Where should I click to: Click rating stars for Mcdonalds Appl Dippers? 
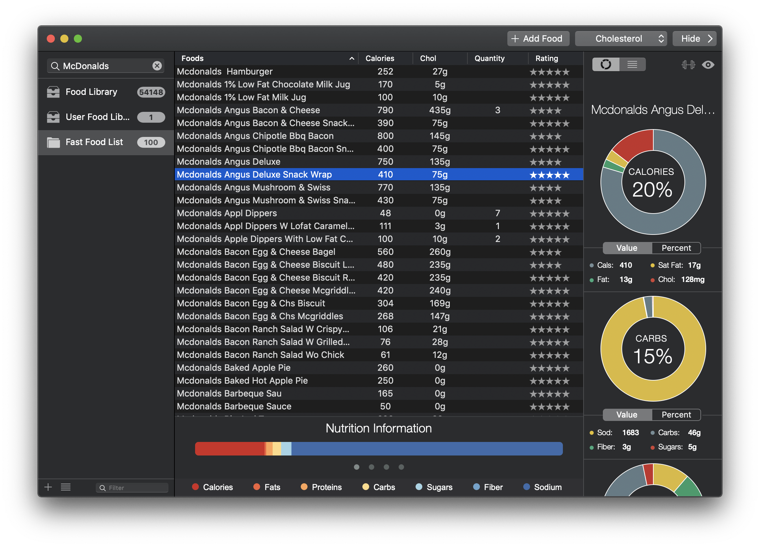(x=550, y=214)
